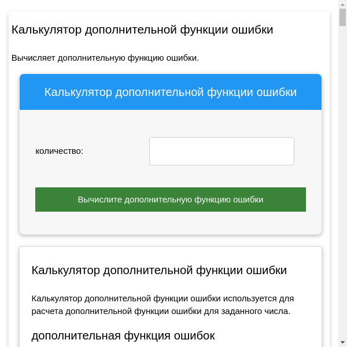Click the дополнительная функция ошибок subheading
The image size is (347, 347).
(123, 335)
